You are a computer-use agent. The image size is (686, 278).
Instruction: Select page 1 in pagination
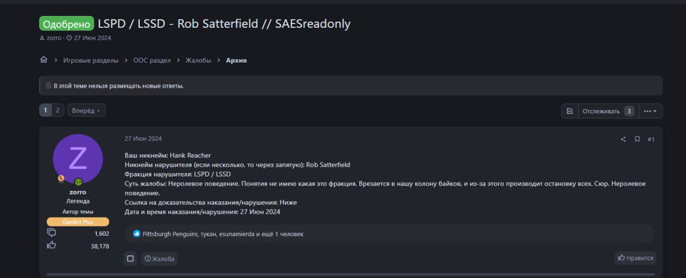click(x=46, y=111)
